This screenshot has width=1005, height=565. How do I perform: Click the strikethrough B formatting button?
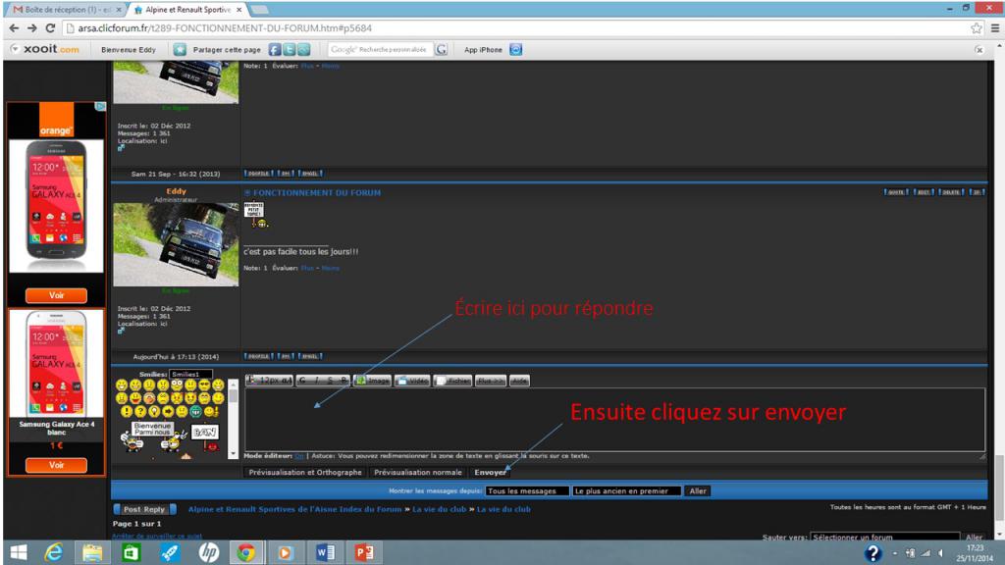click(x=344, y=381)
